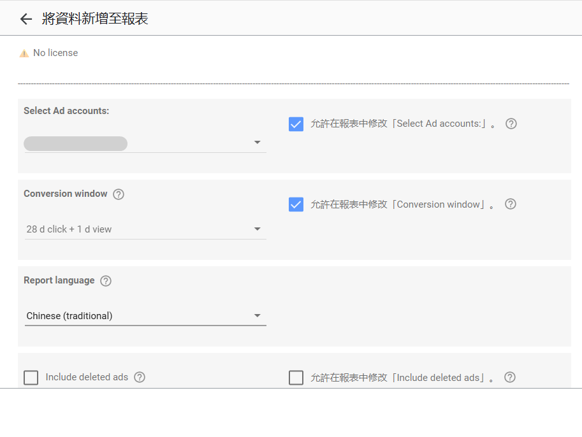Open the Chinese (traditional) language dropdown
582x437 pixels.
(x=145, y=316)
